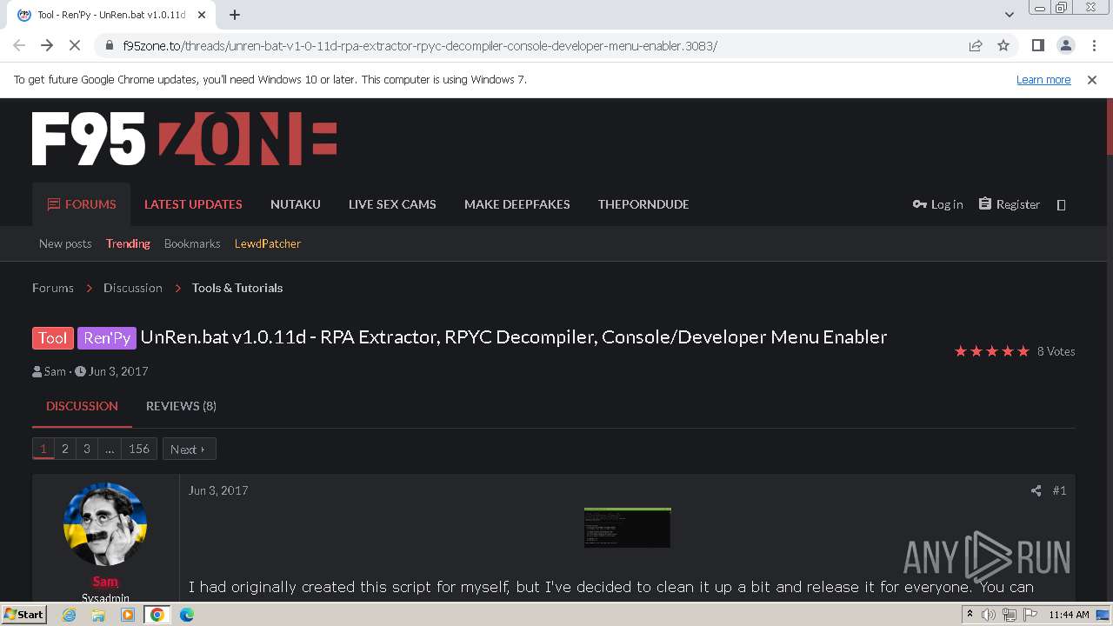Open Sam username in post sidebar
This screenshot has height=626, width=1113.
click(x=105, y=582)
